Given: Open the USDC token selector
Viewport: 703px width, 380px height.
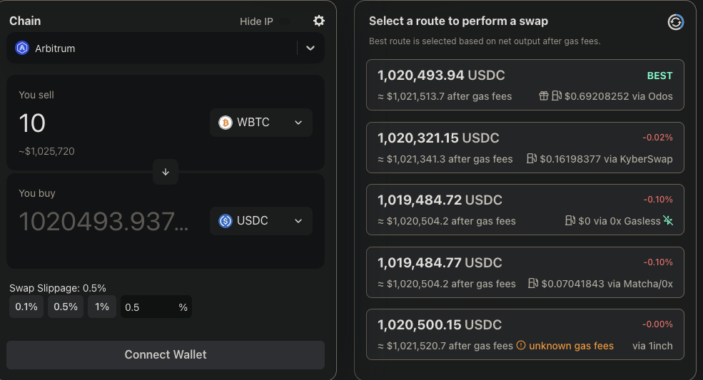Looking at the screenshot, I should click(261, 221).
